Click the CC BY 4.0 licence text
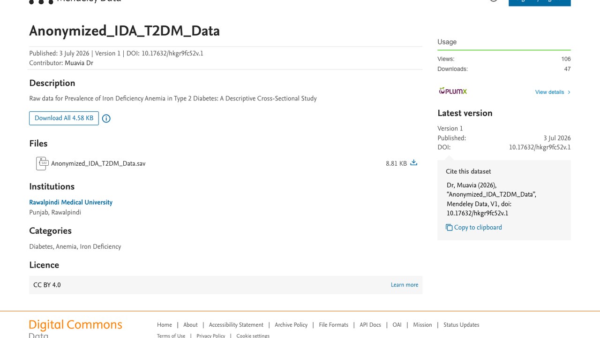600x338 pixels. (x=47, y=285)
